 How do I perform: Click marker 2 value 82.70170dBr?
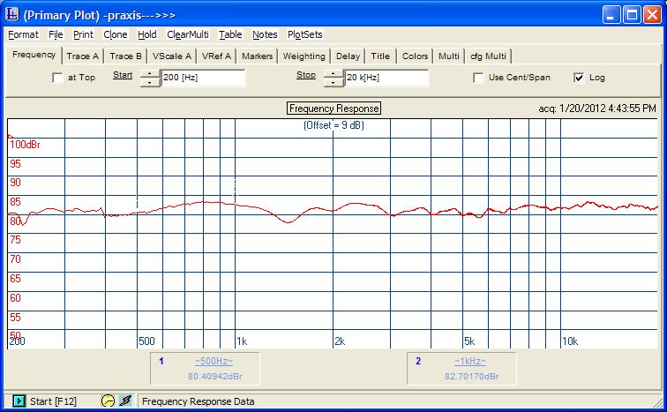click(x=472, y=377)
